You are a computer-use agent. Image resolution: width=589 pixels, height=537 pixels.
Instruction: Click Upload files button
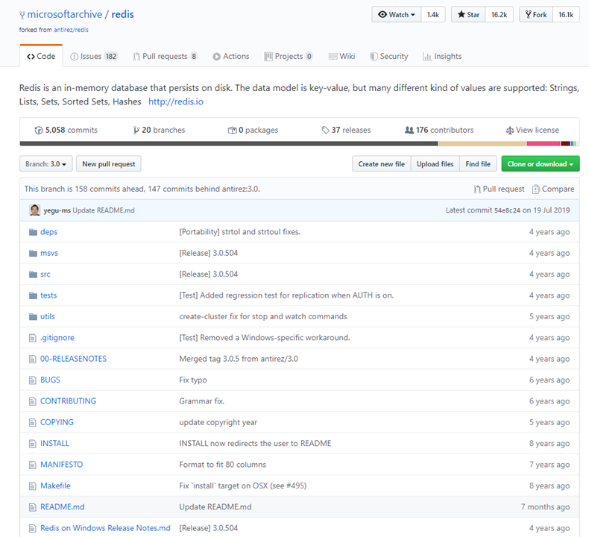tap(435, 164)
